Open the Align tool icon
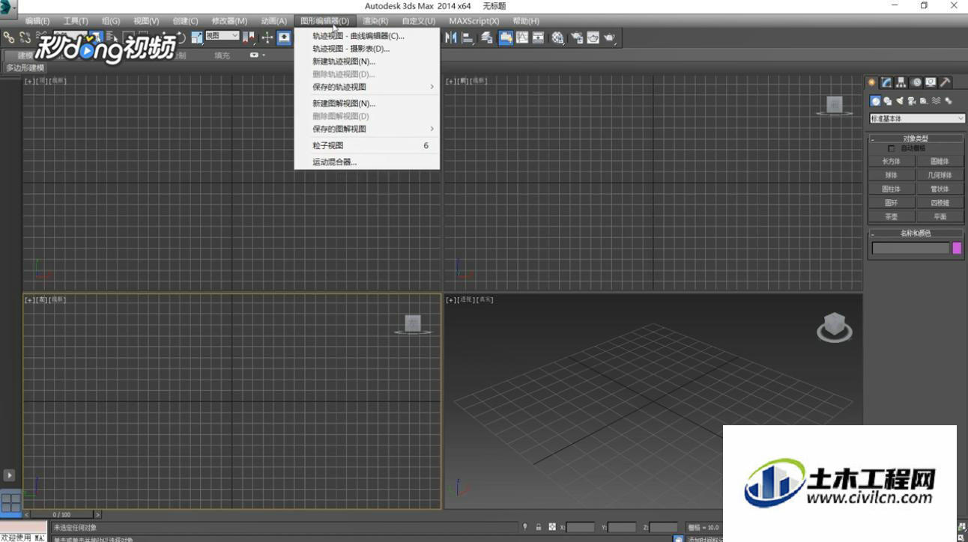Viewport: 968px width, 542px height. (468, 37)
